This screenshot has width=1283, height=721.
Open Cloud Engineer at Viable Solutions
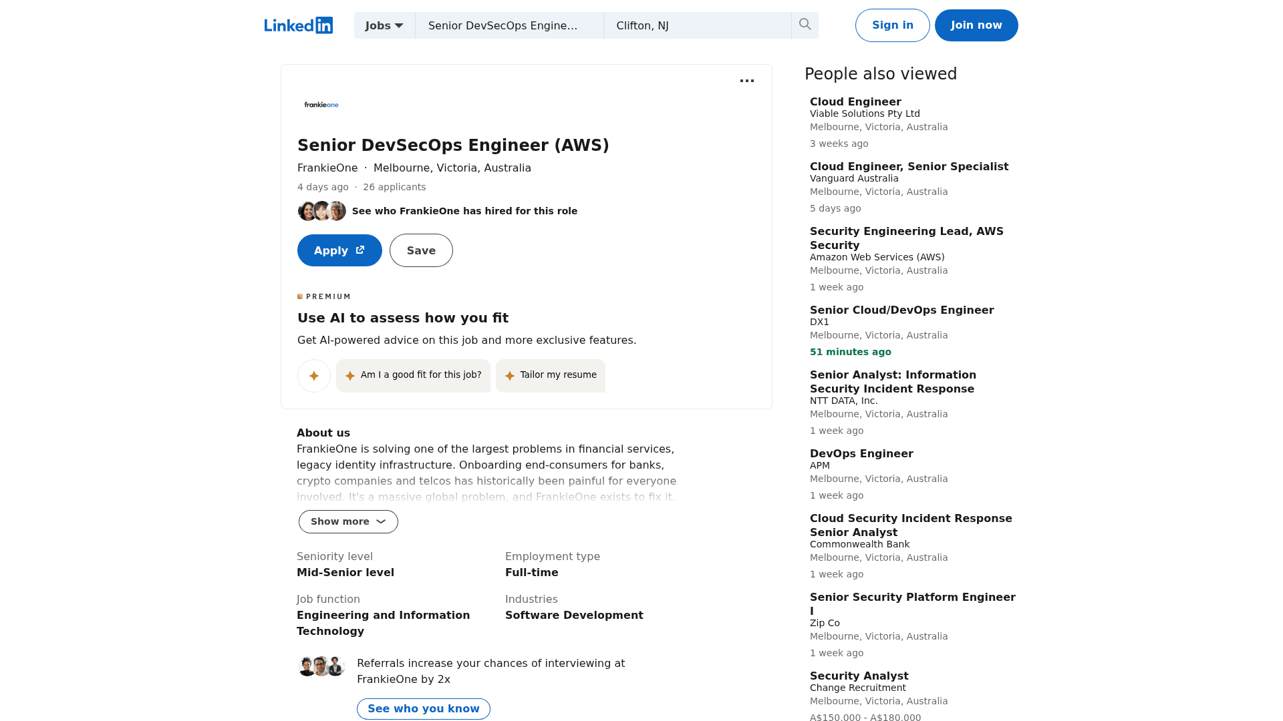pos(855,102)
